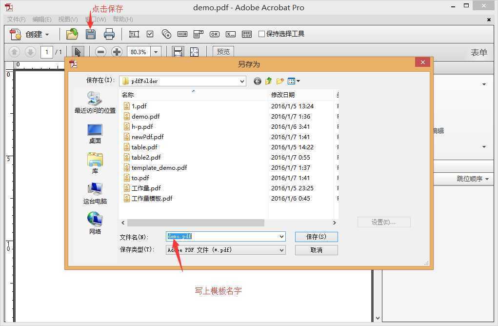The height and width of the screenshot is (326, 498).
Task: Select the Barcode form tool
Action: click(247, 34)
